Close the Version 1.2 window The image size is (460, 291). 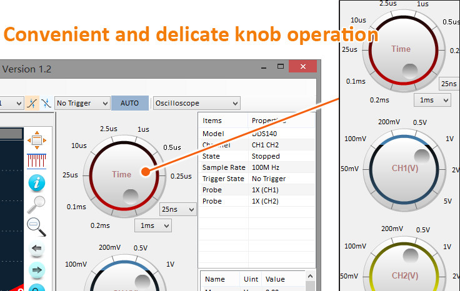coord(302,67)
